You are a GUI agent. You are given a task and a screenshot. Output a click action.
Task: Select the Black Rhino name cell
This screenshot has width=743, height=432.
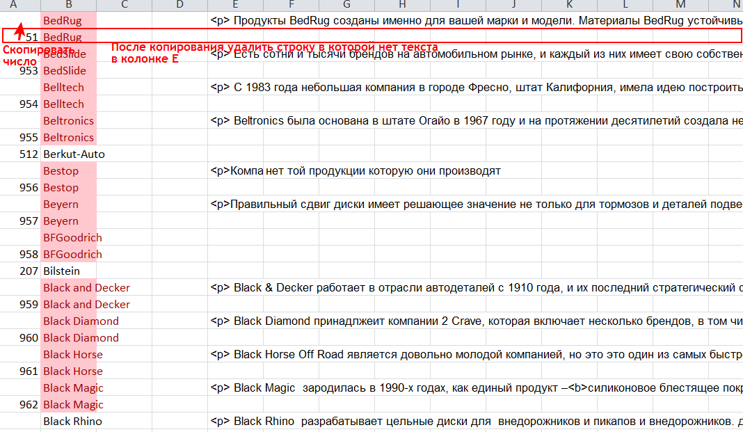tap(69, 421)
